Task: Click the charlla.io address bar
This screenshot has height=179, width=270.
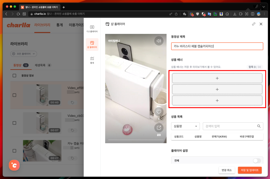Action: [98, 14]
